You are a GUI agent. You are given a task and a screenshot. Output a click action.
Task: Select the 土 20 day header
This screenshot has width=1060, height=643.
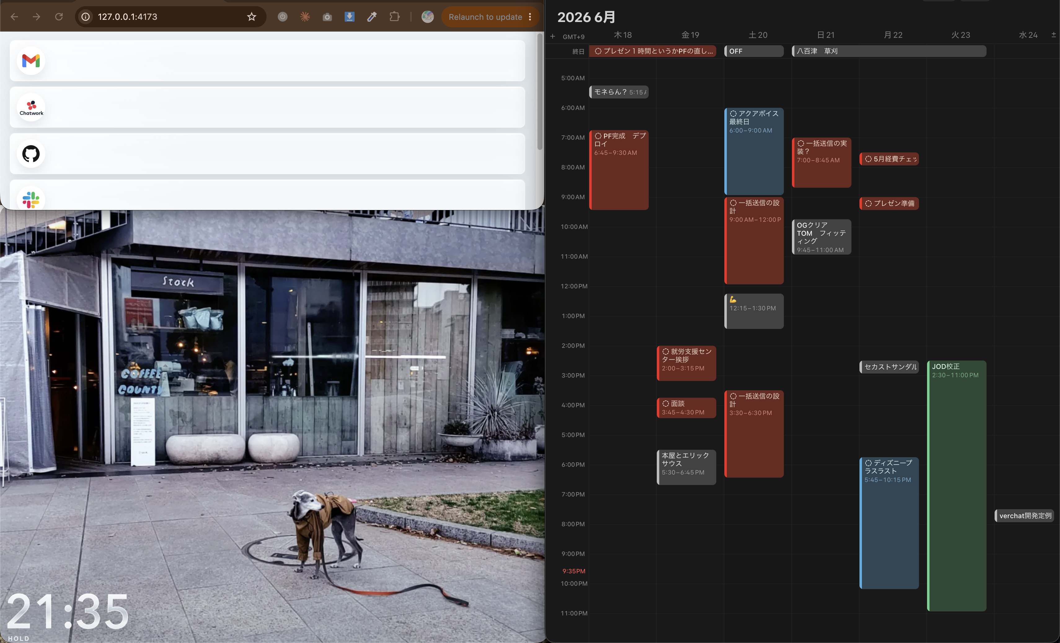pyautogui.click(x=757, y=35)
